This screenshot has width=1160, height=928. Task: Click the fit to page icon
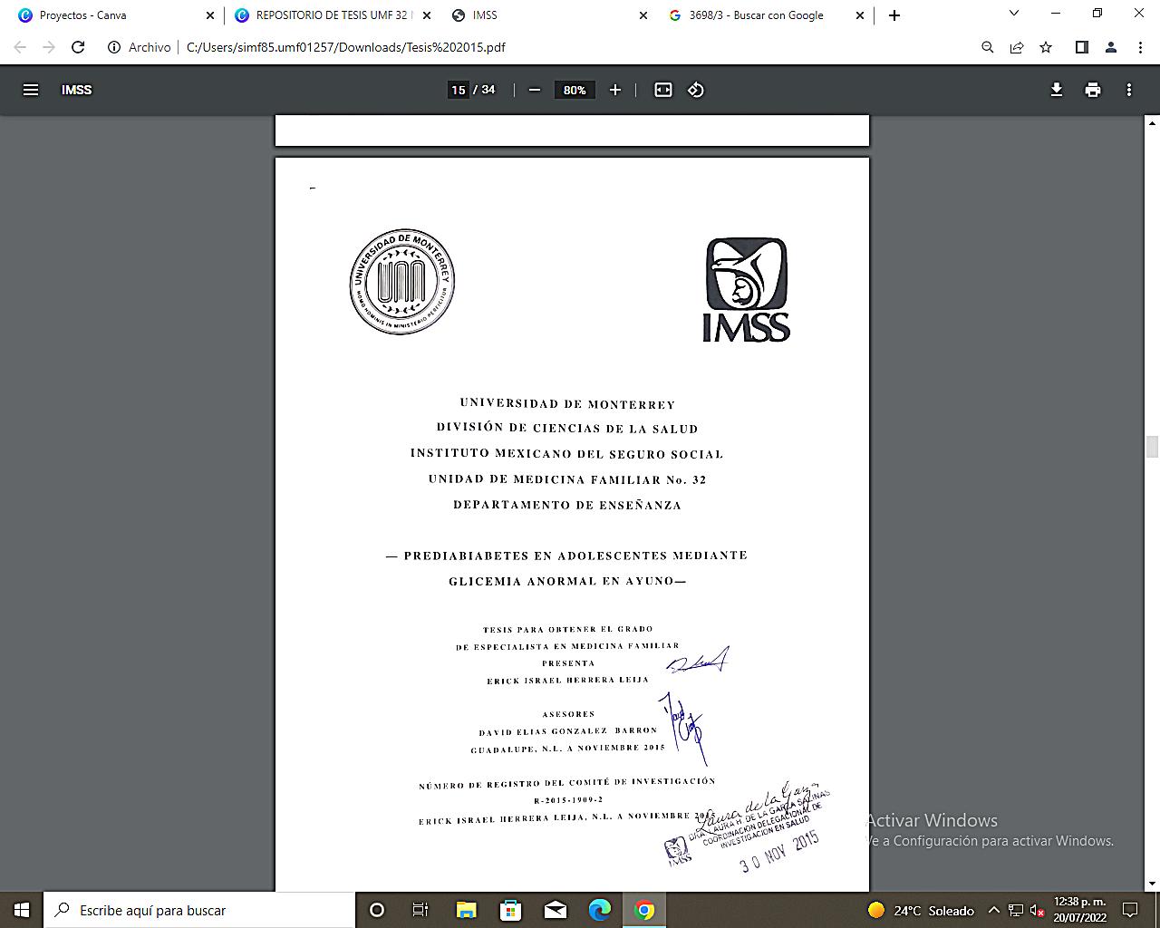663,90
